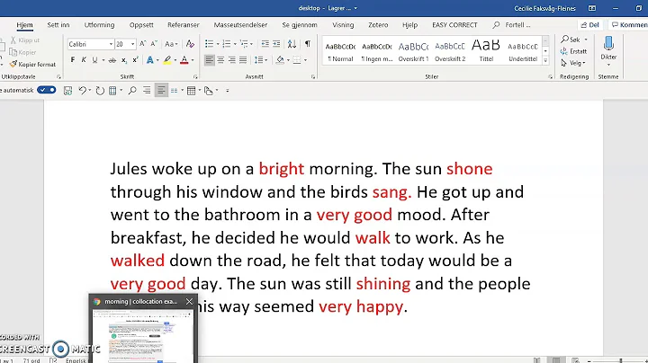
Task: Start dictation with Dikter microphone
Action: point(608,50)
